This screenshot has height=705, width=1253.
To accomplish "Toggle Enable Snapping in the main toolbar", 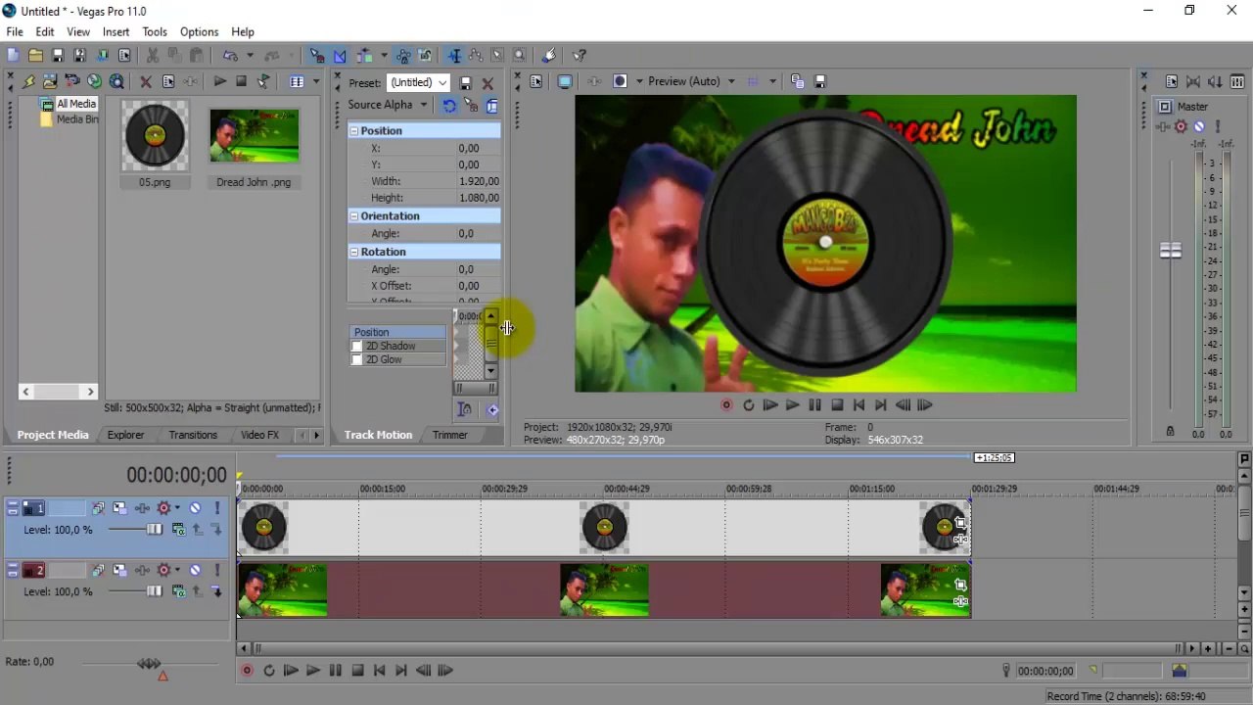I will [x=316, y=56].
